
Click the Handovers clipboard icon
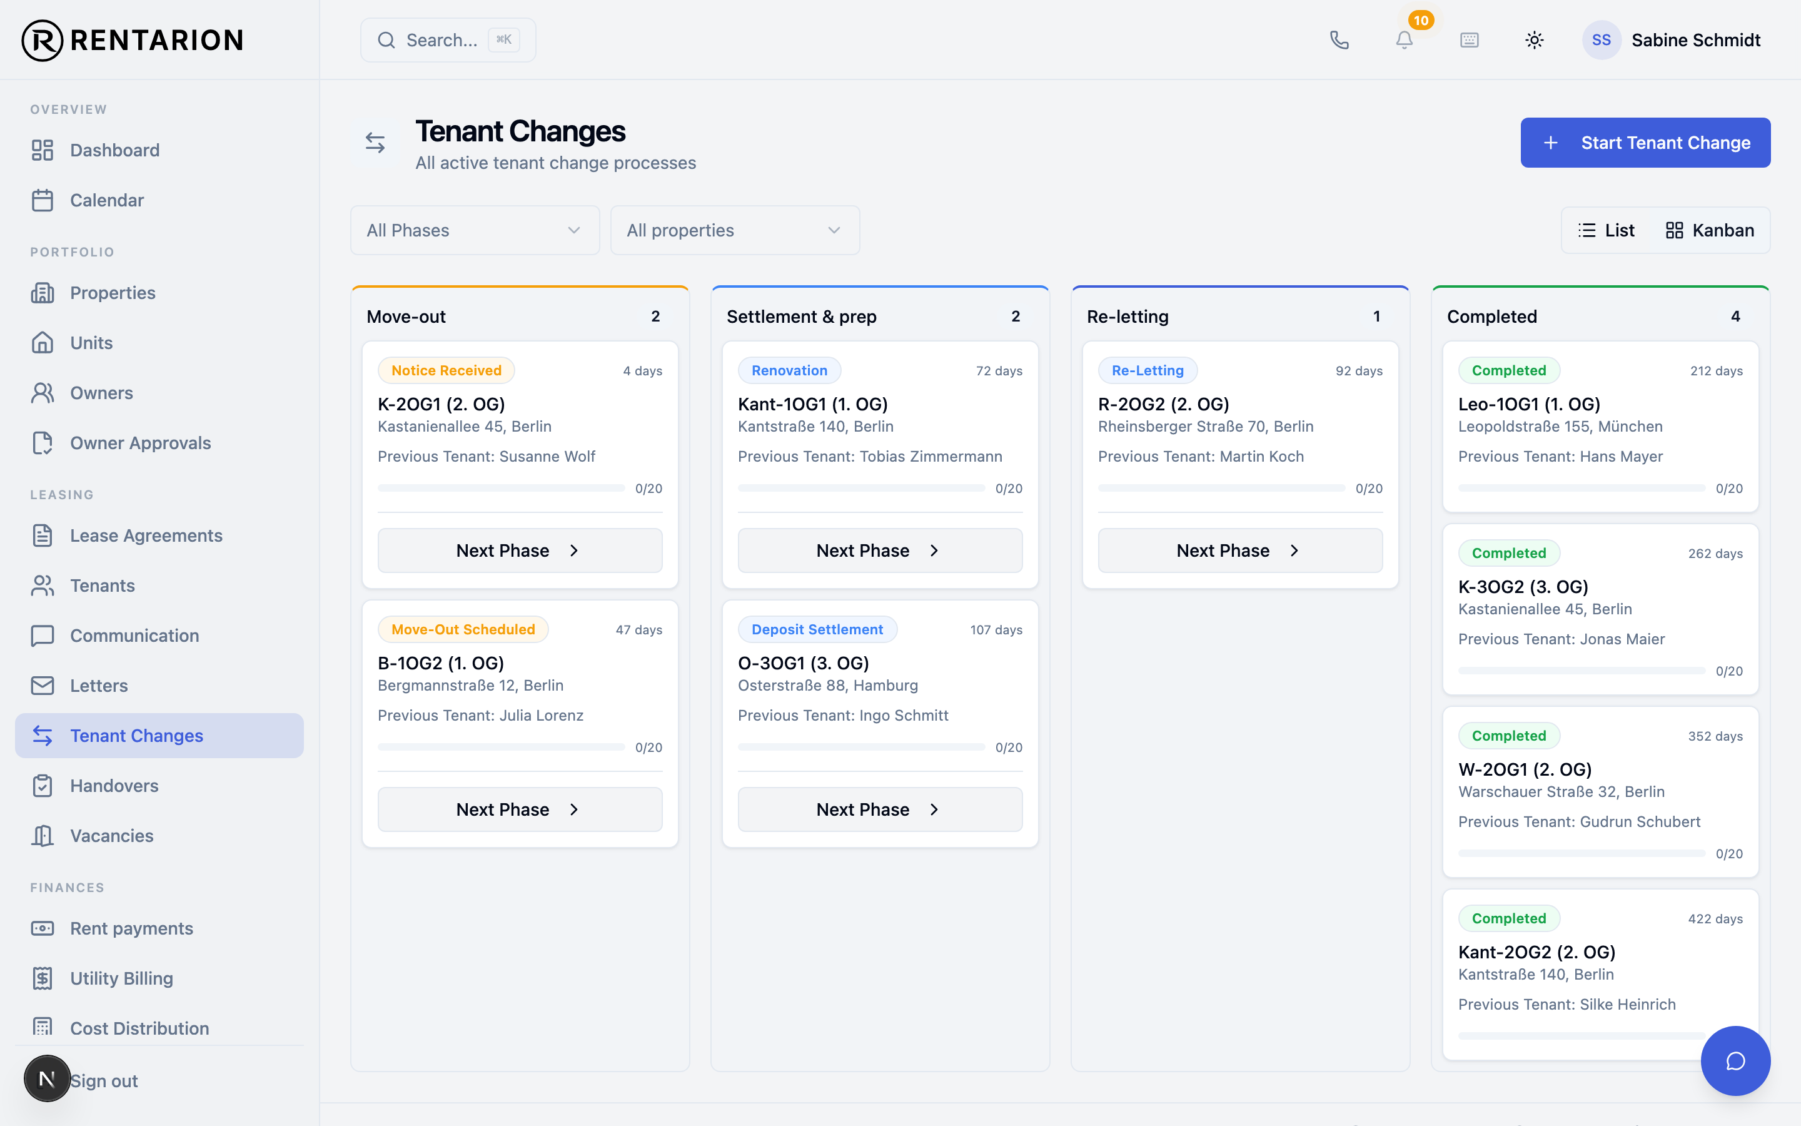[43, 786]
